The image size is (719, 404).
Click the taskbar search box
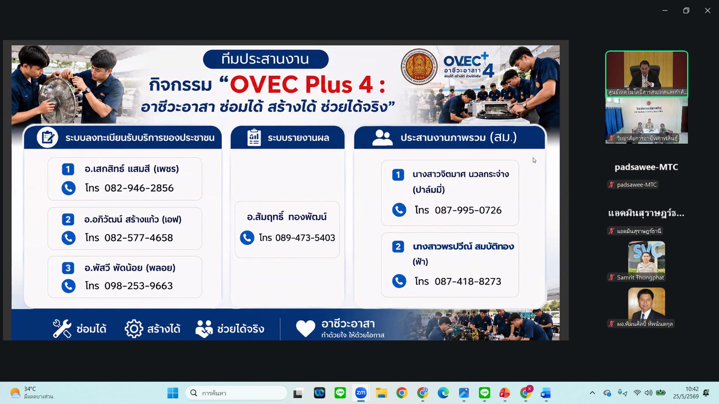pyautogui.click(x=236, y=393)
